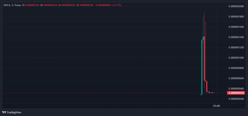Select the Low value in the legend
This screenshot has height=116, width=248.
coord(68,5)
